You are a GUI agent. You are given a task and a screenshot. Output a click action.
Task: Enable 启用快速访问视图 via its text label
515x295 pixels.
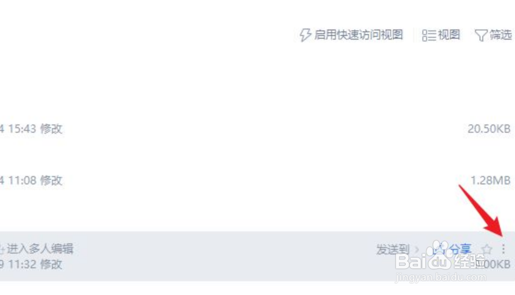[358, 35]
